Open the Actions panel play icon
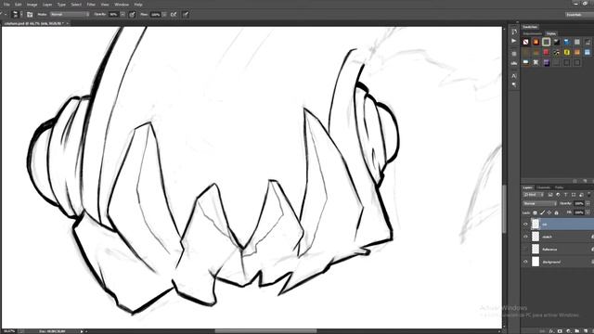Viewport: 594px width, 334px height. pyautogui.click(x=513, y=41)
